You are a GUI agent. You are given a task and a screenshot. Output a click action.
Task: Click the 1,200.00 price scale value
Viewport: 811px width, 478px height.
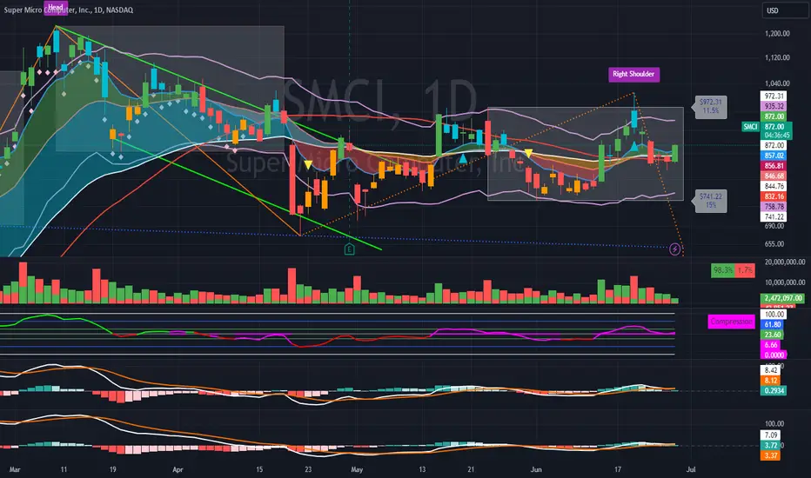[777, 34]
